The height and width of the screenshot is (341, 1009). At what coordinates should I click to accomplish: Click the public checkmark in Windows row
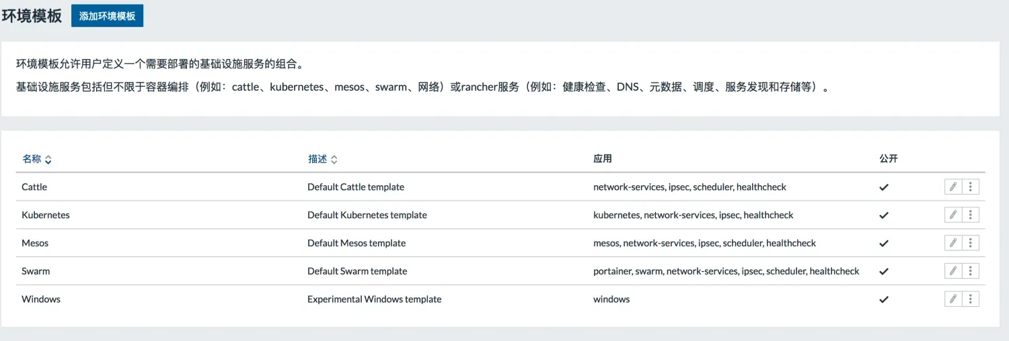tap(884, 299)
